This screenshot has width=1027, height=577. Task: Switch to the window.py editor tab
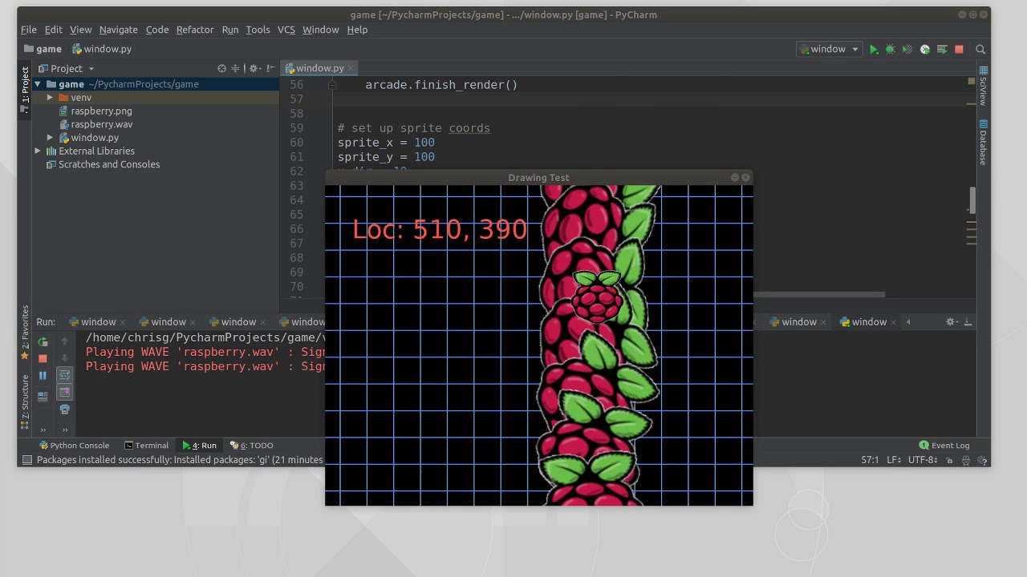[319, 68]
